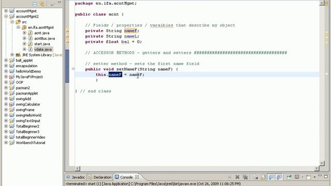Close the Console tab with its X
The image size is (331, 186).
pos(137,177)
